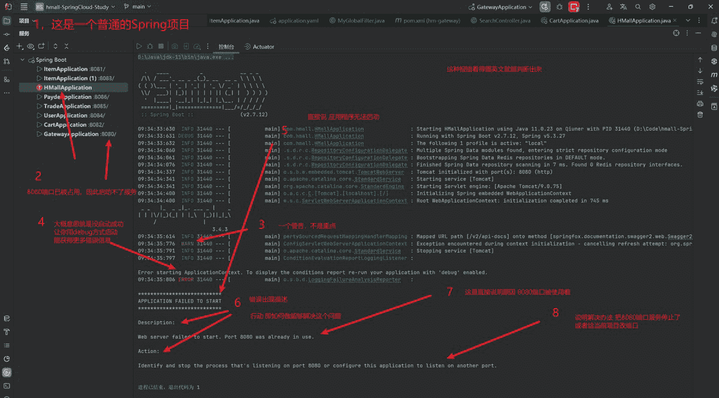Click the add service plus icon
The width and height of the screenshot is (719, 398).
(20, 46)
